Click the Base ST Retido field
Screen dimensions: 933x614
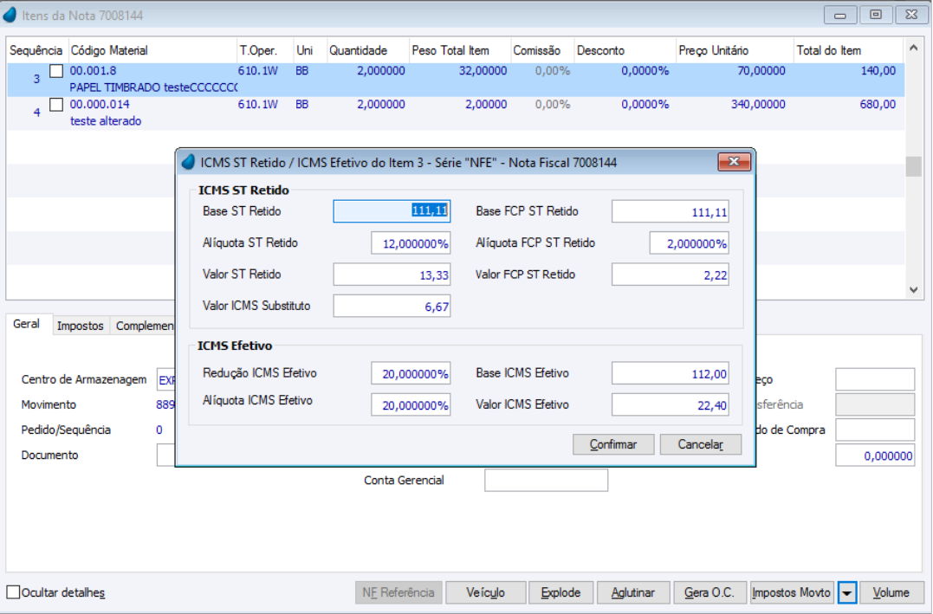[x=392, y=211]
